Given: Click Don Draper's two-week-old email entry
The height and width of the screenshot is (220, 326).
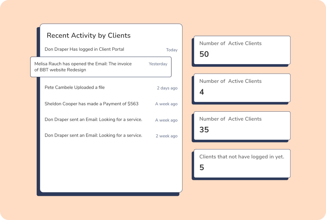Looking at the screenshot, I should (93, 135).
